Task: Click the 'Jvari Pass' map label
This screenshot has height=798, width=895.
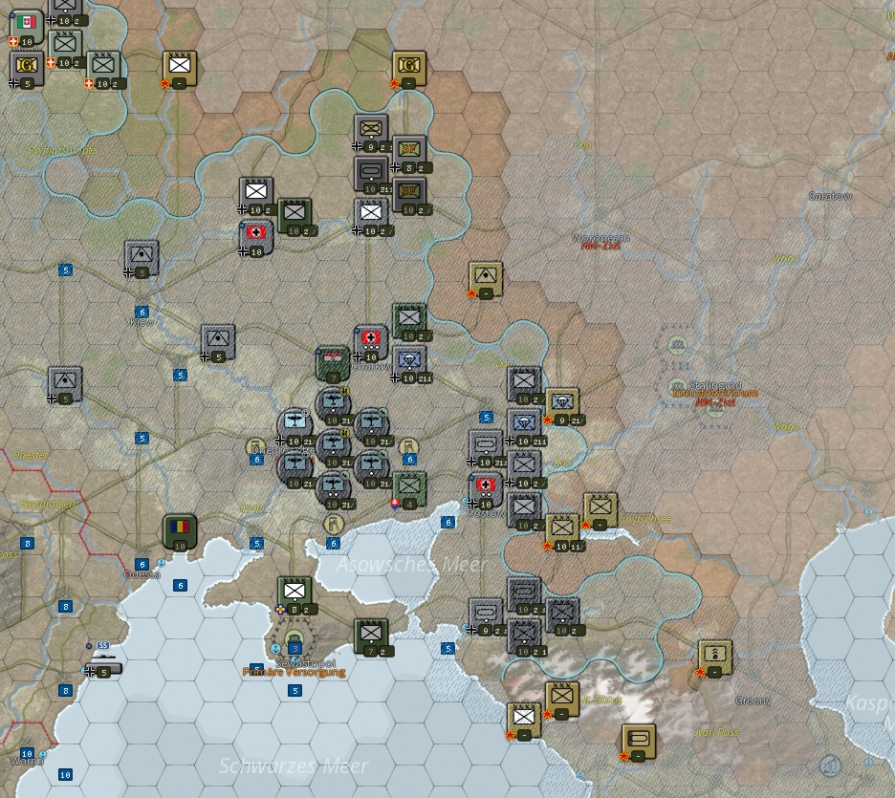Action: [716, 732]
